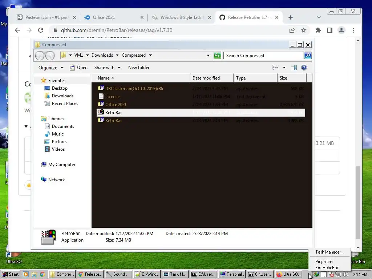Sort by the Date modified column header
Image resolution: width=372 pixels, height=279 pixels.
[212, 78]
